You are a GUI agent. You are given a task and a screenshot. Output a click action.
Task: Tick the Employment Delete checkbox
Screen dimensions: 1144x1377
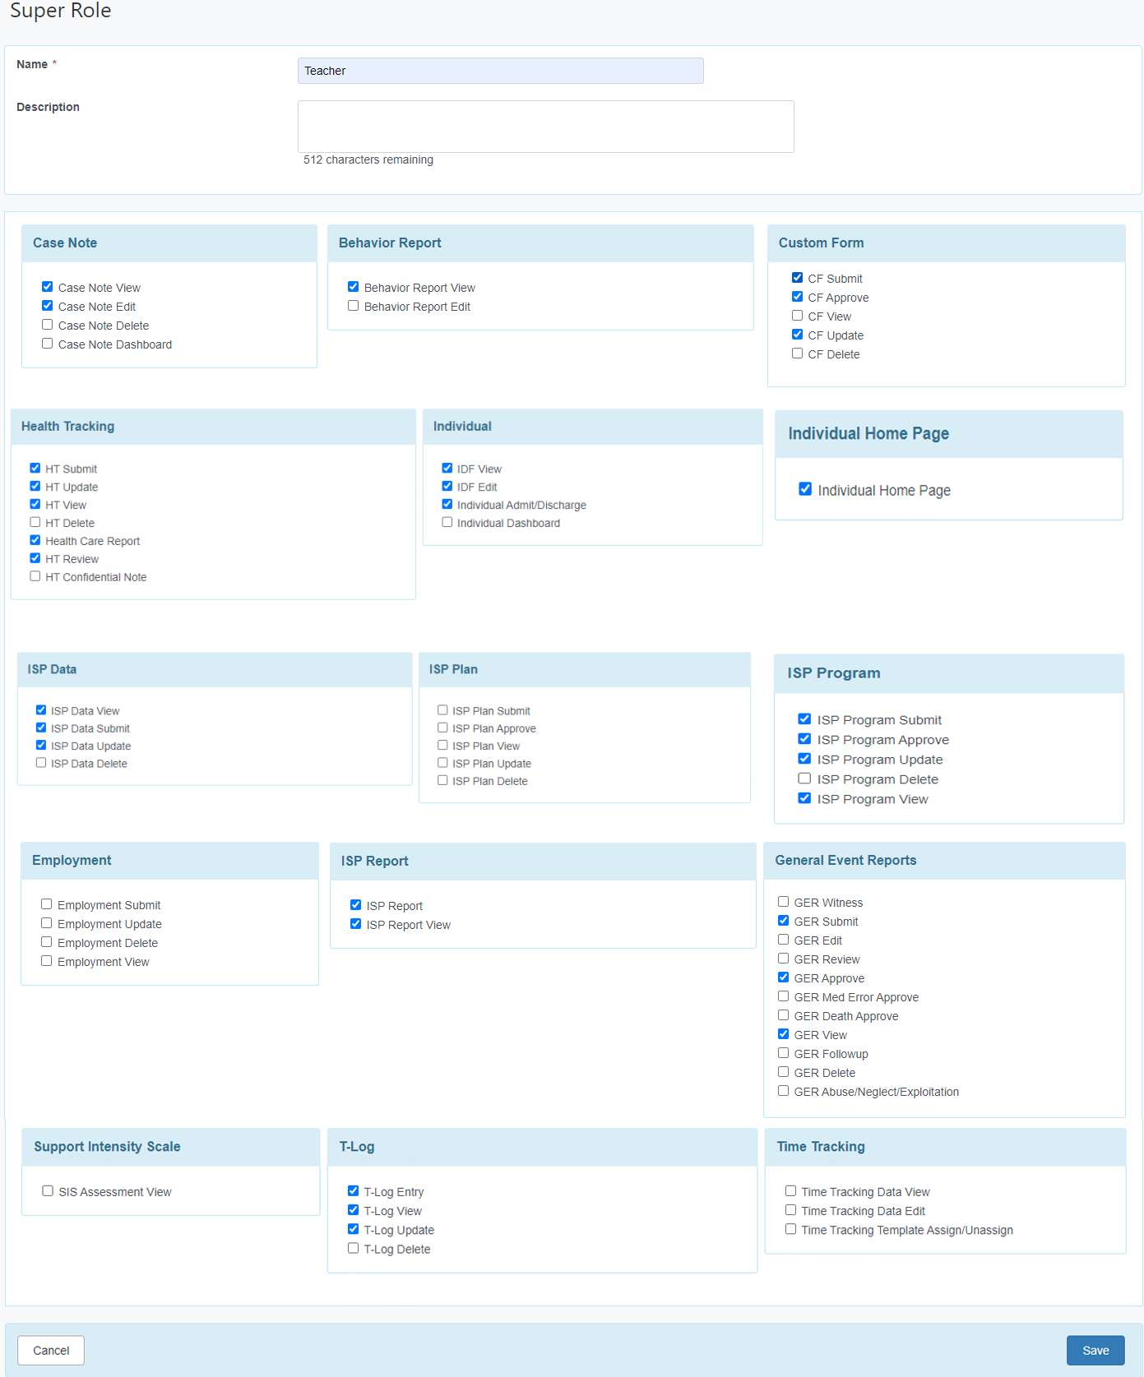pyautogui.click(x=46, y=942)
